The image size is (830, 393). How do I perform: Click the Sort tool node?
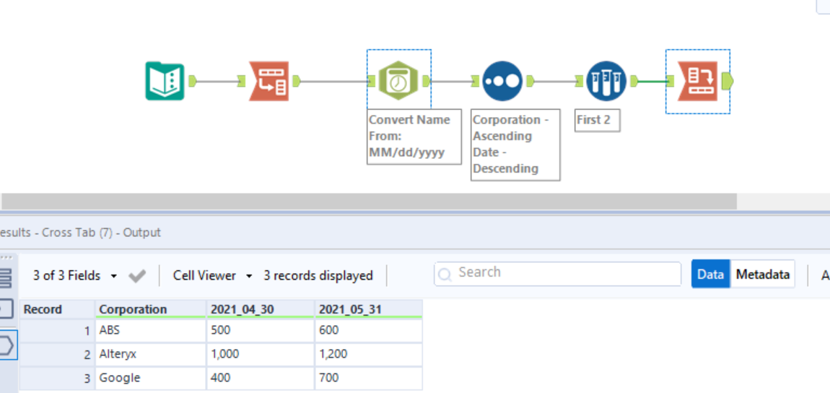point(502,81)
